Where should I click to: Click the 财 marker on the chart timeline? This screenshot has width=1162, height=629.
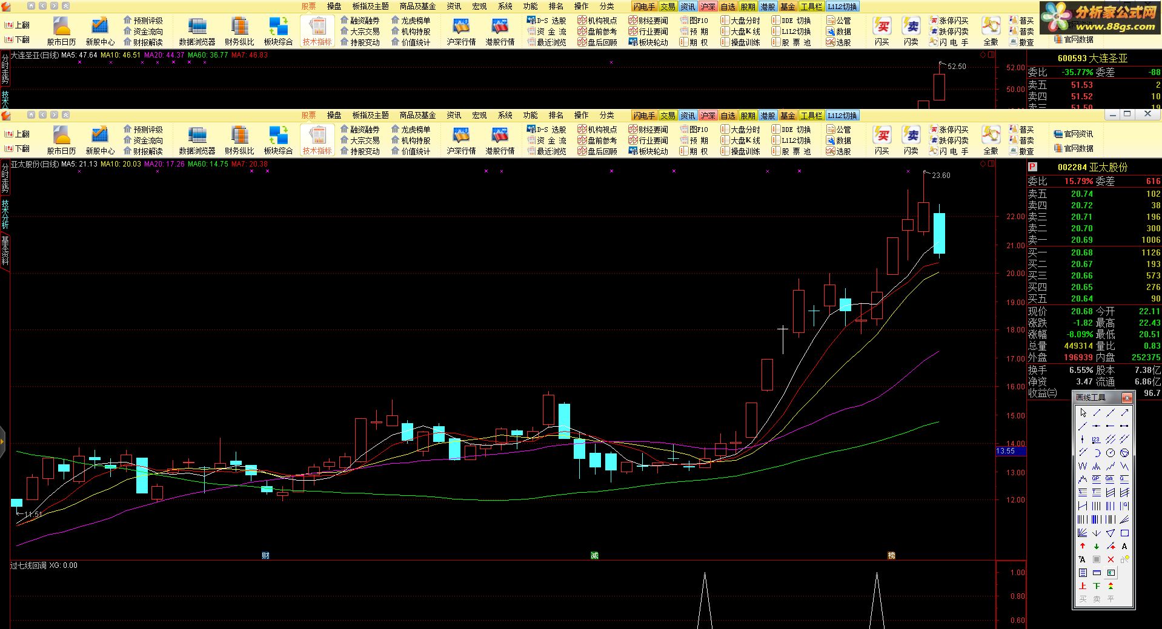click(265, 555)
